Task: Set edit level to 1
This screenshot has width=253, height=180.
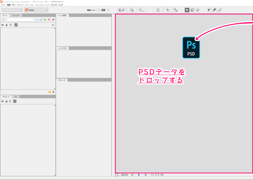Action: click(x=99, y=10)
